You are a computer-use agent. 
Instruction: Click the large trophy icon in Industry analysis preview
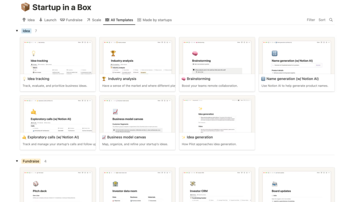(x=113, y=53)
